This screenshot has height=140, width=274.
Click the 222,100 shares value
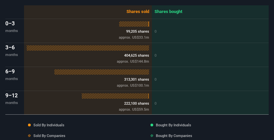(136, 103)
